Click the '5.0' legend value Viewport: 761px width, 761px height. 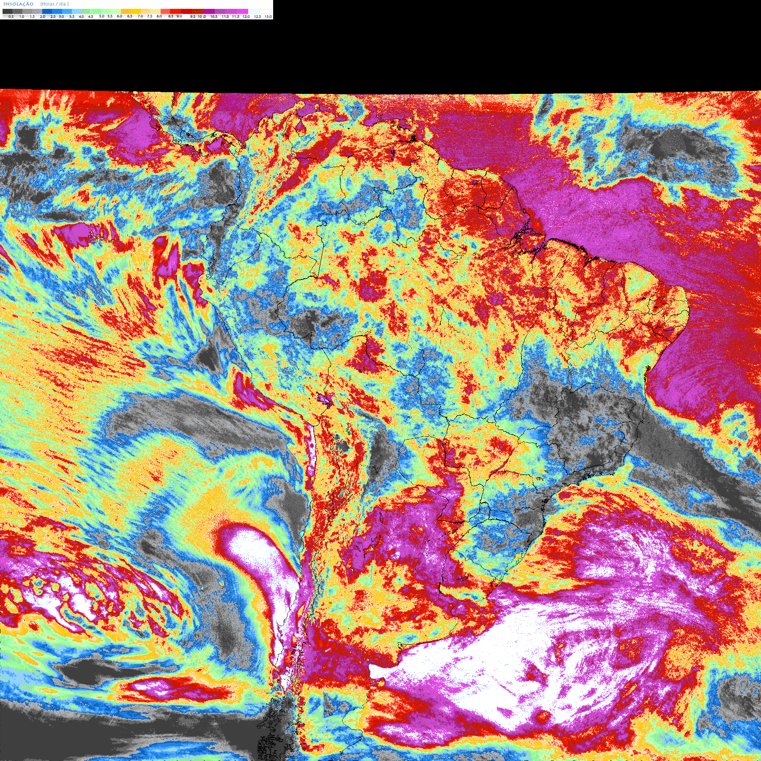pyautogui.click(x=102, y=16)
